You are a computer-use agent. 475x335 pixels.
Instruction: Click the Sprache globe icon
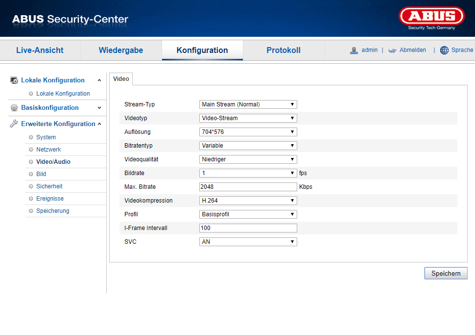click(444, 51)
